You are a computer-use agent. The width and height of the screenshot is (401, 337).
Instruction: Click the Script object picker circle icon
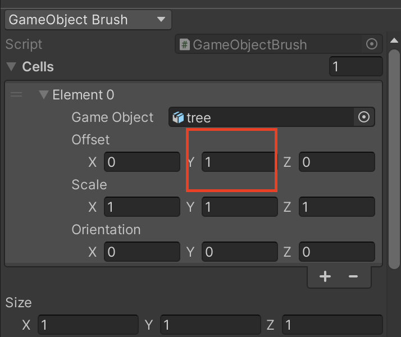(x=372, y=44)
